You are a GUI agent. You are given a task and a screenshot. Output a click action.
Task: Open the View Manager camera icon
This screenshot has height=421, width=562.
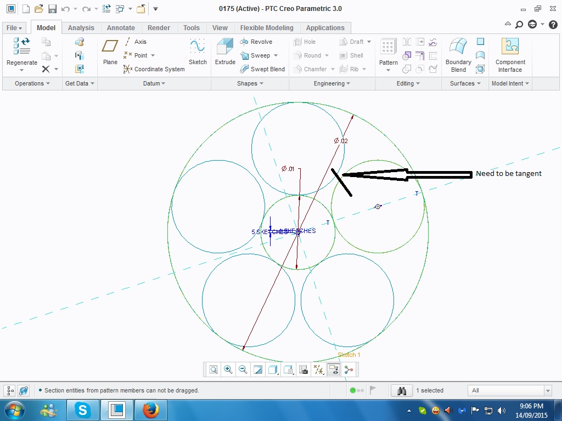[303, 369]
